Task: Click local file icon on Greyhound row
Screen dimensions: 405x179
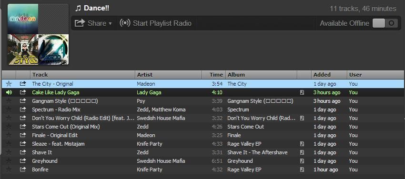Action: (302, 161)
